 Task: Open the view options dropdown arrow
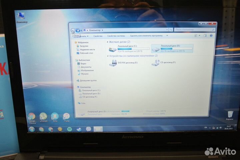[x=199, y=36]
